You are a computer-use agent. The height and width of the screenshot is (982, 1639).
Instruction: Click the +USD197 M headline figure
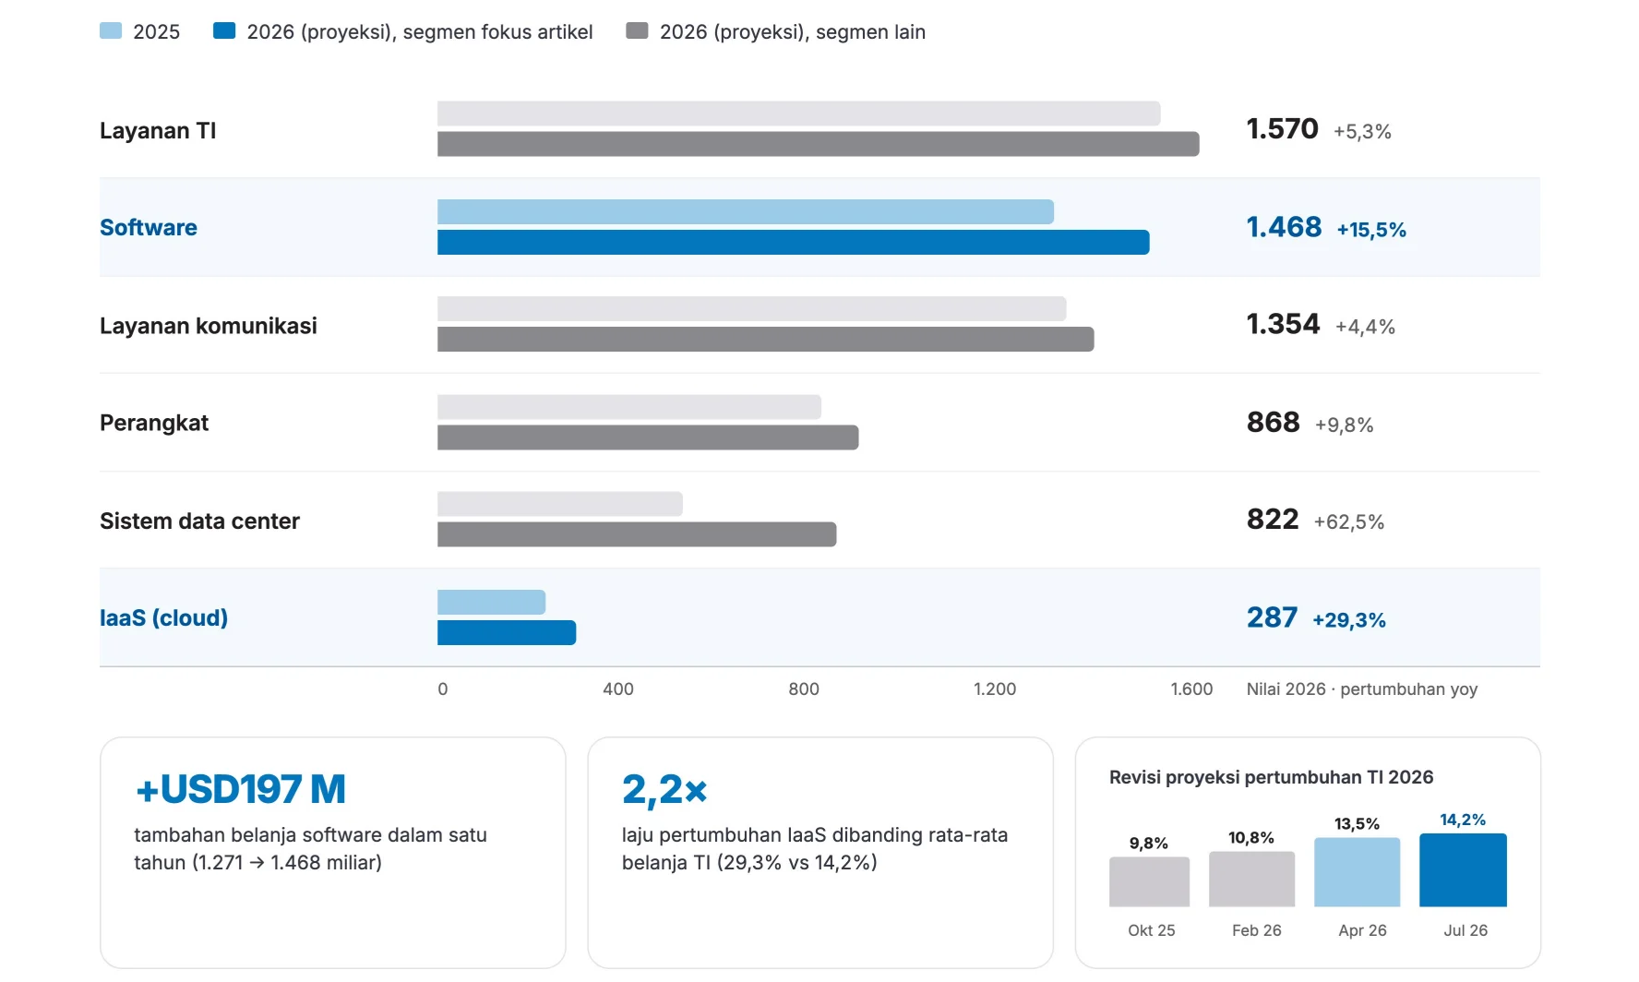point(240,790)
